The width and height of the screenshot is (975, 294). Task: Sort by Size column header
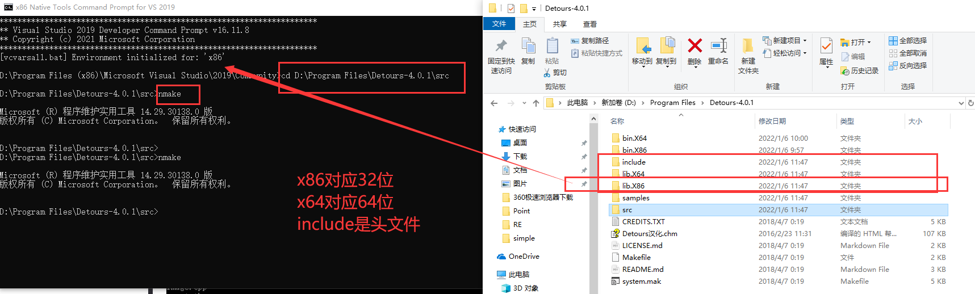(x=915, y=121)
